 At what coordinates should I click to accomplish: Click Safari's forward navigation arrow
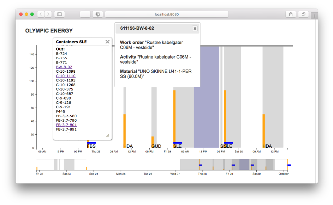click(x=48, y=14)
